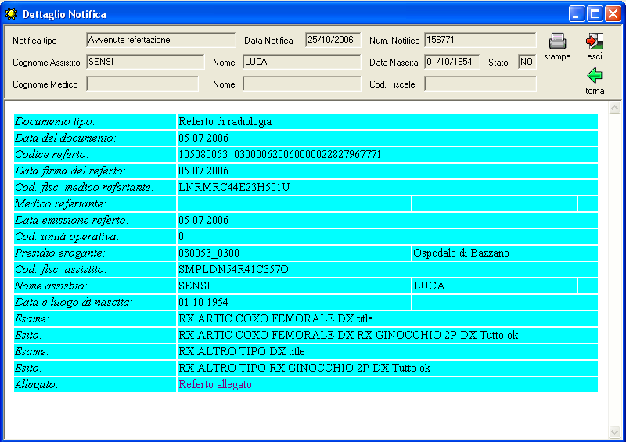
Task: Click the empty Cognome Medico field
Action: coord(142,84)
